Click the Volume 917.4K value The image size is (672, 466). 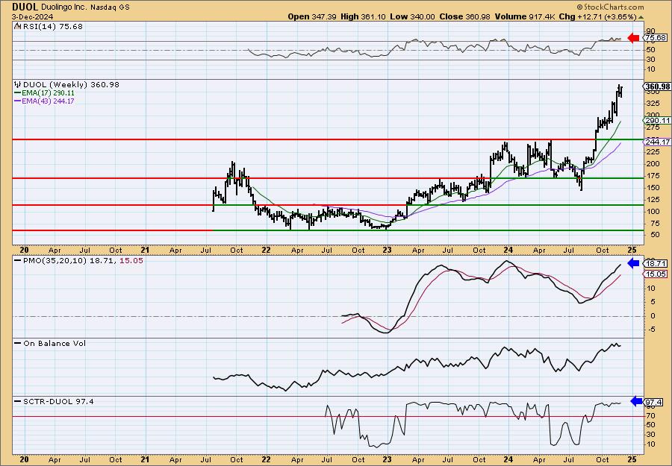click(x=526, y=16)
